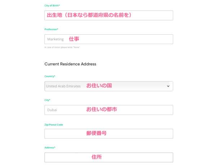Screen dimensions: 219x167
Task: Click the Zip/Postal Code label
Action: pos(53,124)
